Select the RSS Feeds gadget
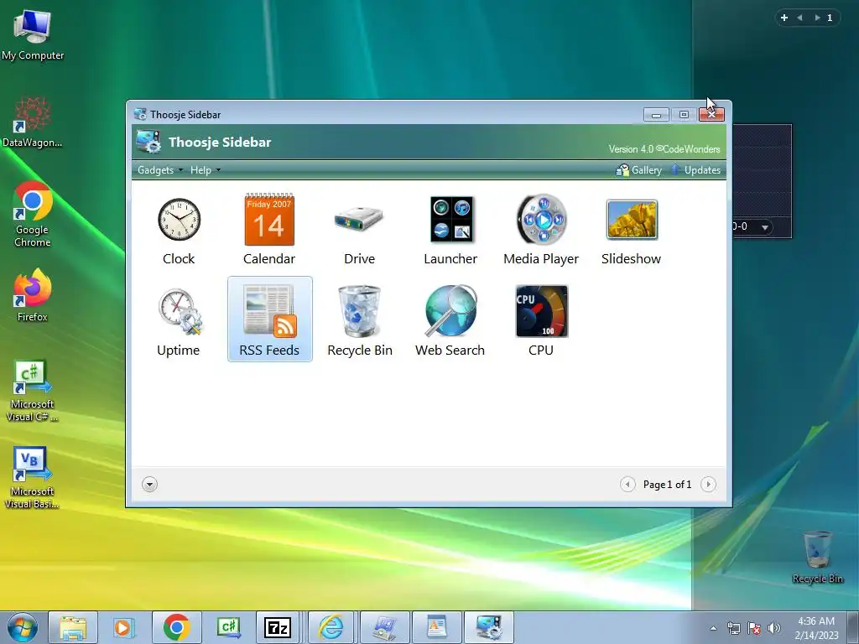859x644 pixels. 269,319
